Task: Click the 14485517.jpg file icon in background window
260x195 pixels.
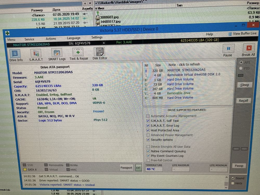Action: tap(98, 22)
